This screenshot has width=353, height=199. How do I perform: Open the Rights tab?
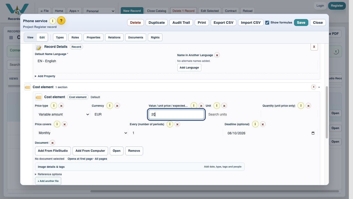point(155,38)
